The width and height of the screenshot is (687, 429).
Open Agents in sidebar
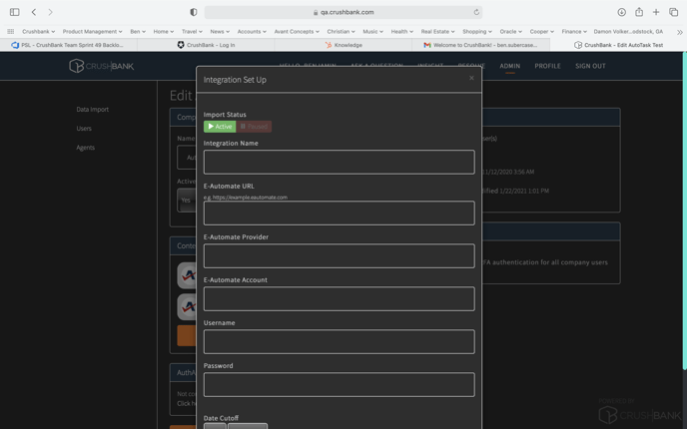pos(86,148)
